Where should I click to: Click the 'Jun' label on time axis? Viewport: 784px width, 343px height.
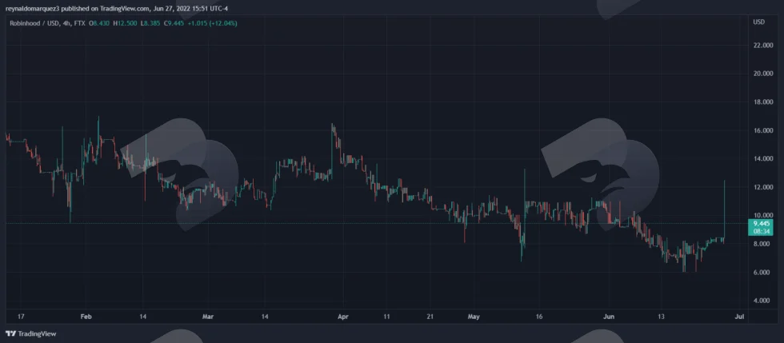pos(609,317)
